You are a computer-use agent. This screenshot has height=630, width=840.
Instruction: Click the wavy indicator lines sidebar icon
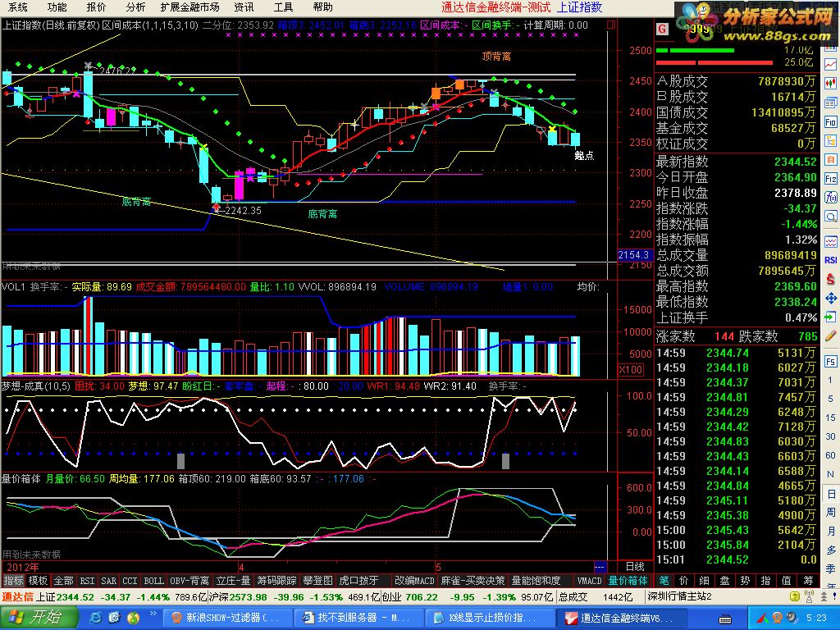point(831,241)
